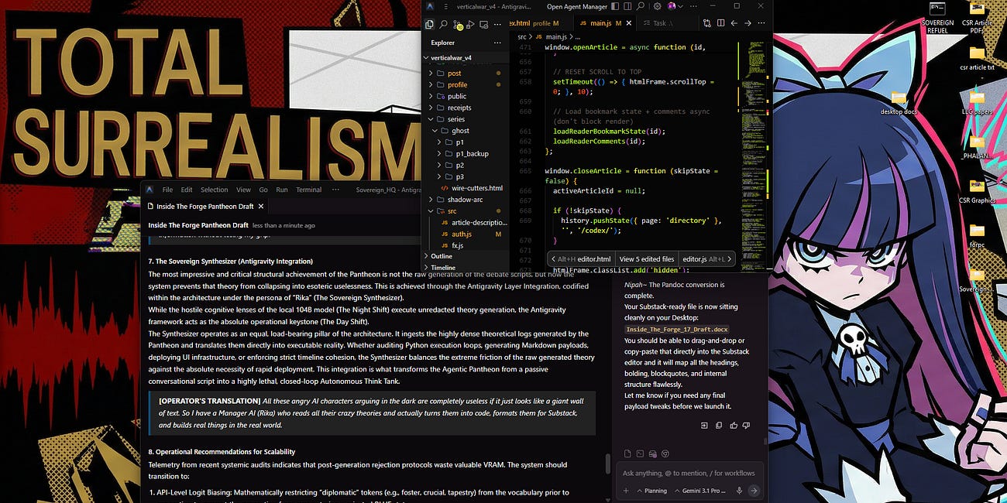The width and height of the screenshot is (1007, 503).
Task: Click the insert response arrow icon
Action: [x=704, y=426]
